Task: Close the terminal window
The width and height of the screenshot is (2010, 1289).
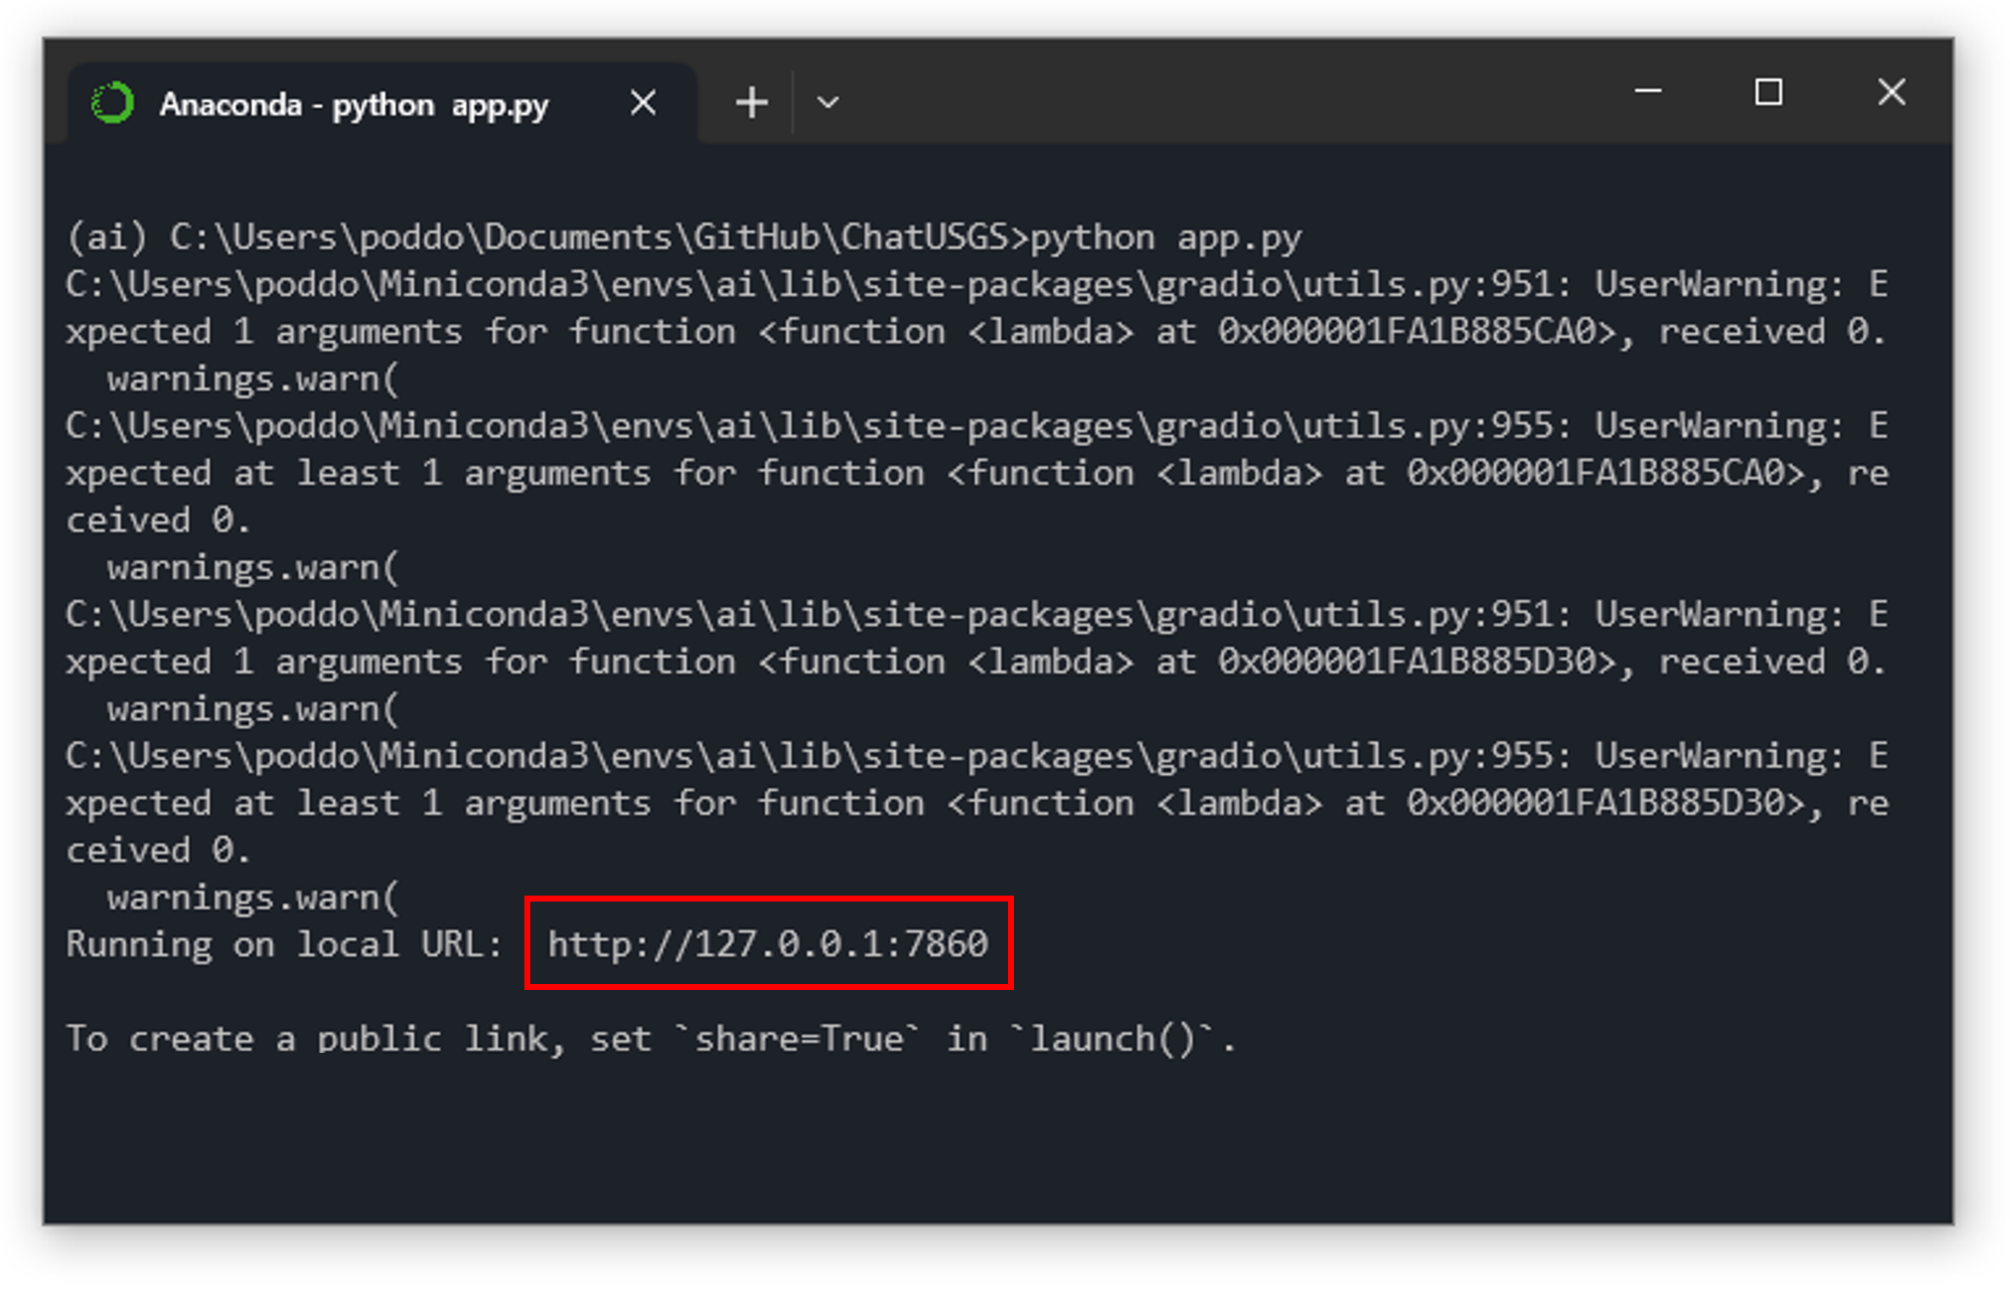Action: point(1890,92)
